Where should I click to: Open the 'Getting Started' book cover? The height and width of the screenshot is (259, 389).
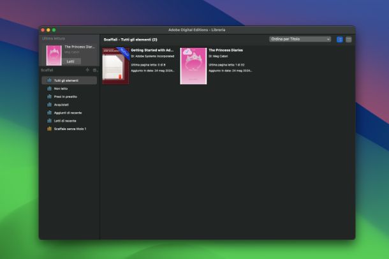pos(116,66)
